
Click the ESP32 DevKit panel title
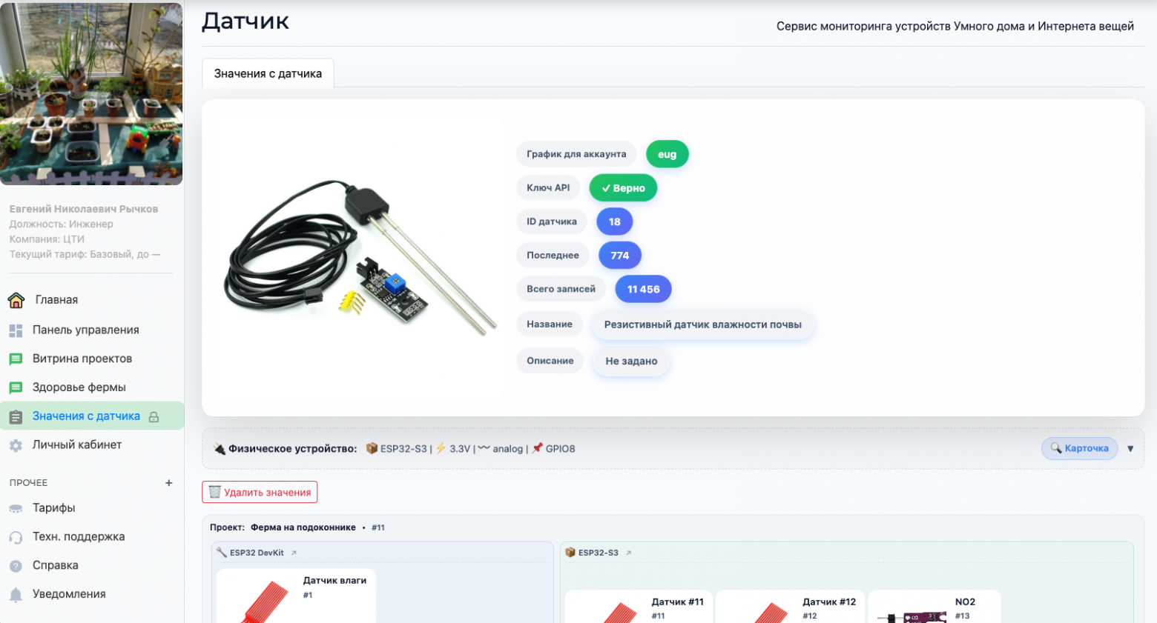click(257, 553)
